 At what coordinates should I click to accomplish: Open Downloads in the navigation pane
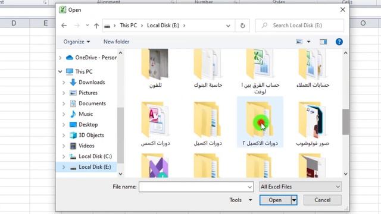tap(87, 82)
